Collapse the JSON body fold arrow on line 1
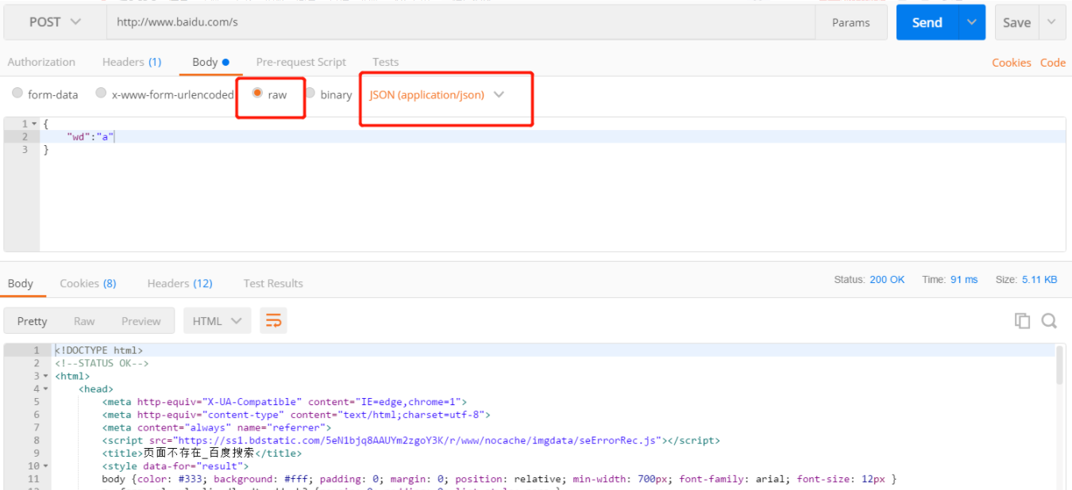This screenshot has height=490, width=1072. pos(34,124)
